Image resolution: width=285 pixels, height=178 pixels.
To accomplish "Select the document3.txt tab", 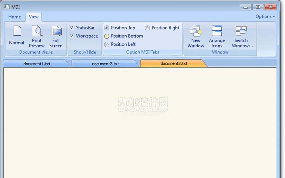I will coord(174,64).
